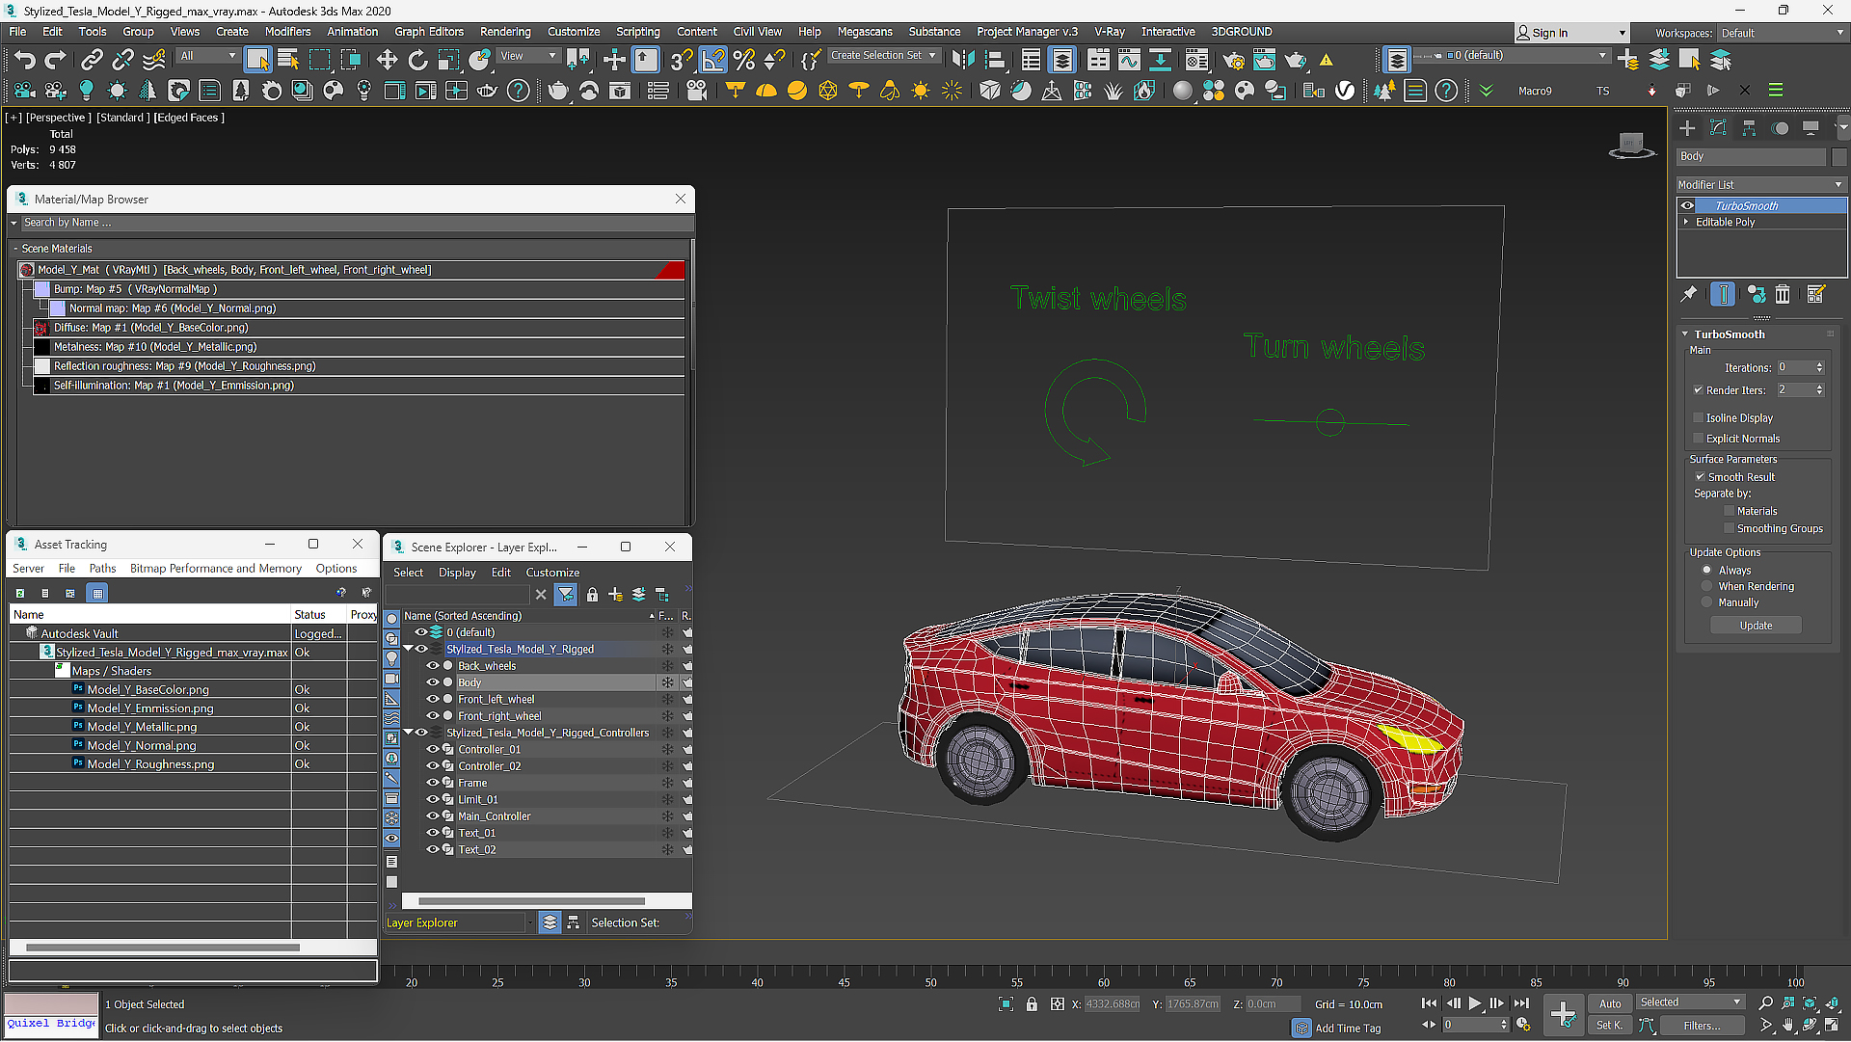
Task: Enable Isoline Display checkbox
Action: pyautogui.click(x=1699, y=418)
